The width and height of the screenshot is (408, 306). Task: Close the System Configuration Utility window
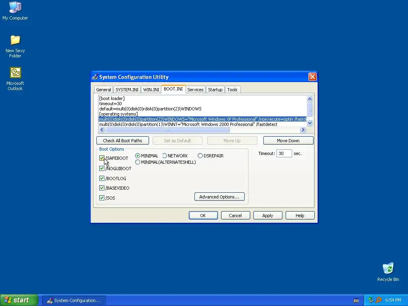click(x=312, y=77)
